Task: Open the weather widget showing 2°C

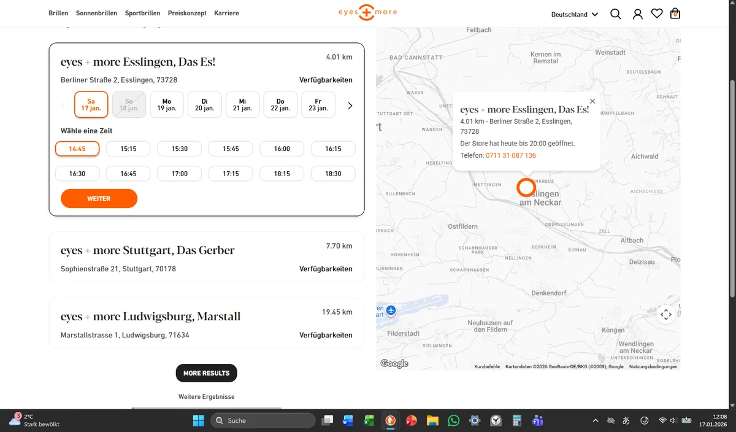Action: (34, 420)
